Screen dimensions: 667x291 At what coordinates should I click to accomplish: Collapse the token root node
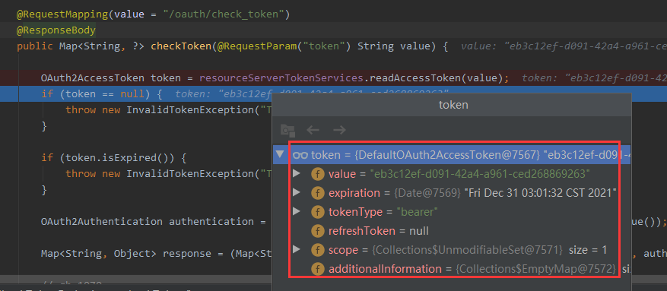[x=279, y=154]
